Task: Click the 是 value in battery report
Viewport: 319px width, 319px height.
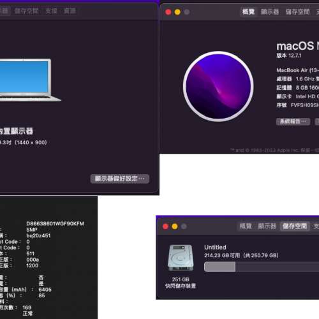Action: [x=41, y=283]
